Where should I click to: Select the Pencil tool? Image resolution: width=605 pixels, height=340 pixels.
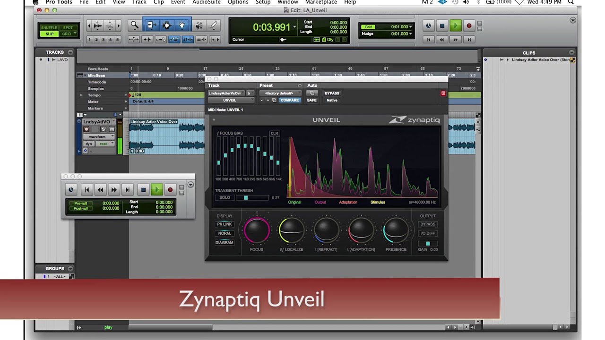213,25
